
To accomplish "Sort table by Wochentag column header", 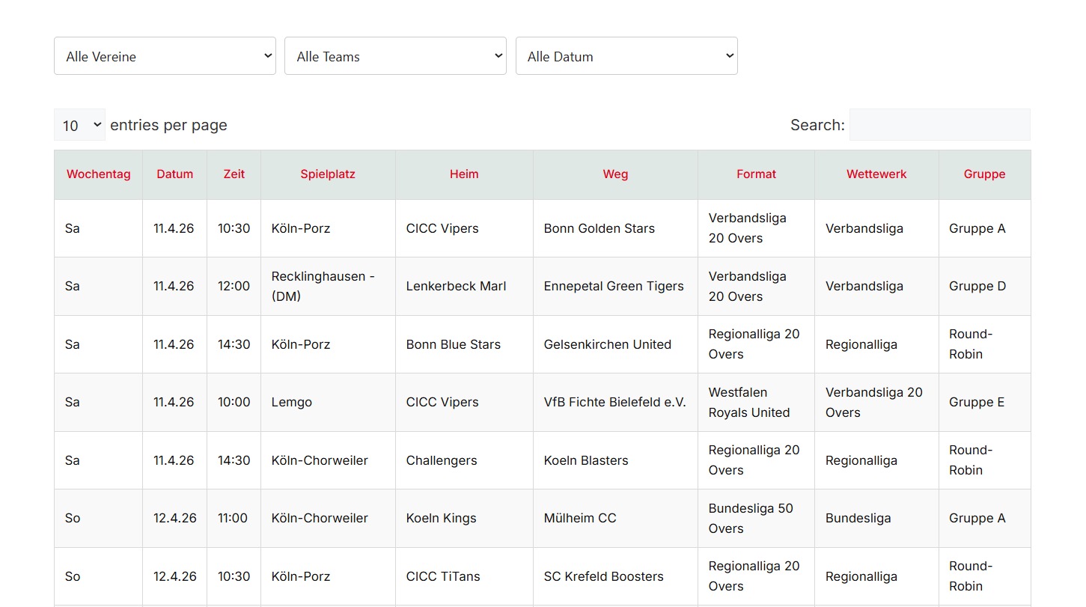I will 98,174.
